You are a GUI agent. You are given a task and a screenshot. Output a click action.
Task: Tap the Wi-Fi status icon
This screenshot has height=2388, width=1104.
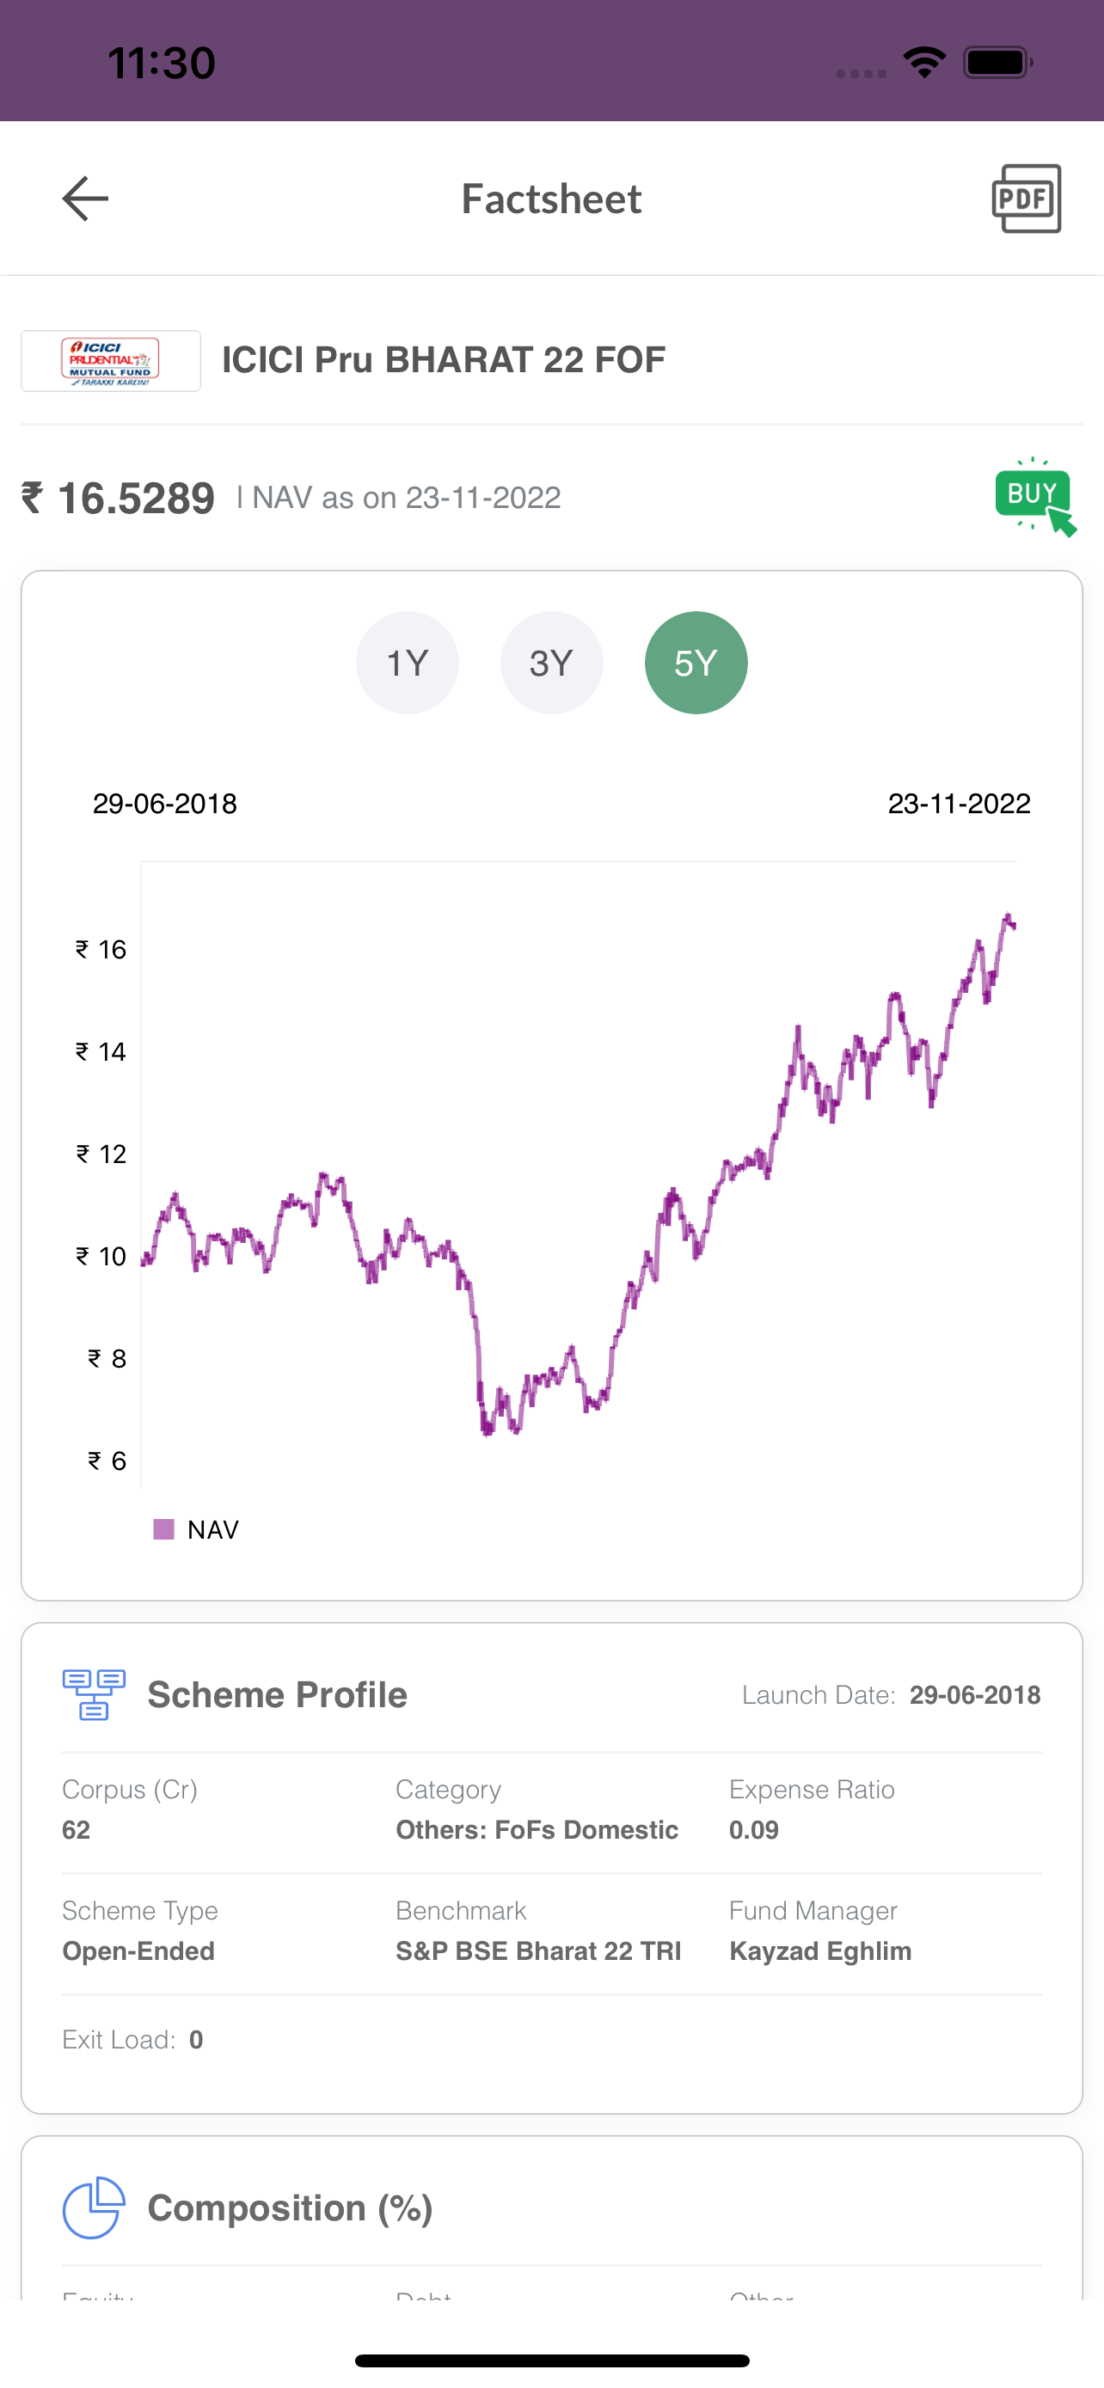[924, 63]
